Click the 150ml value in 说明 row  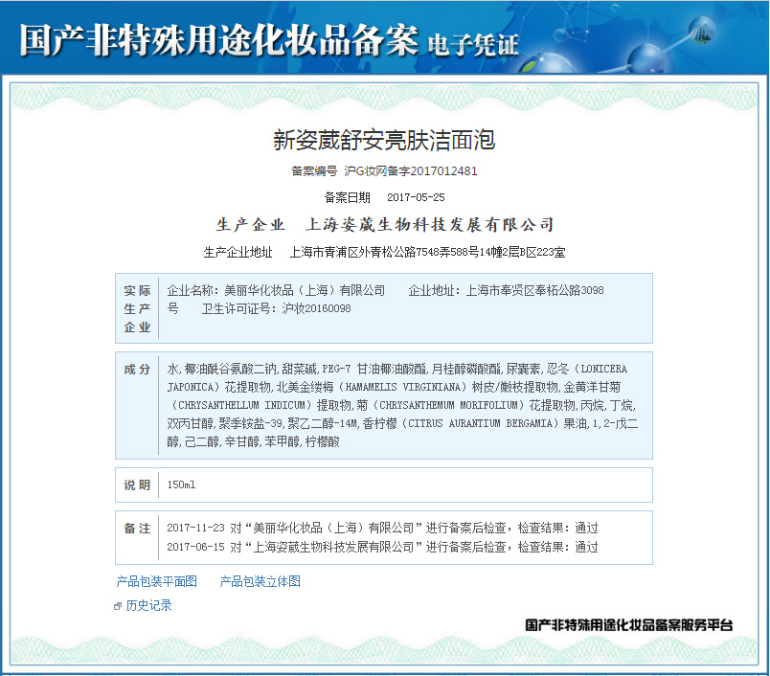(x=181, y=484)
